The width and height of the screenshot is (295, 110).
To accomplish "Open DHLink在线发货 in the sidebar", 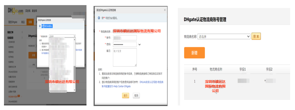I will (x=13, y=72).
